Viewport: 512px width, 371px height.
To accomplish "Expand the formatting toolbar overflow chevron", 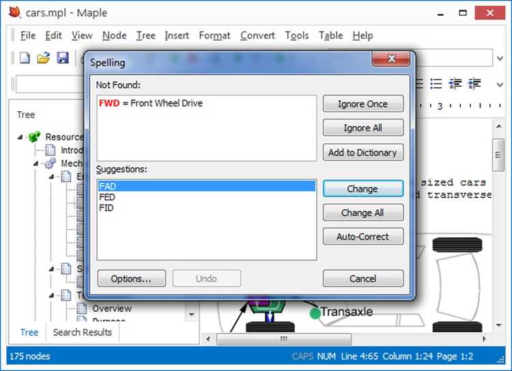I will click(500, 85).
